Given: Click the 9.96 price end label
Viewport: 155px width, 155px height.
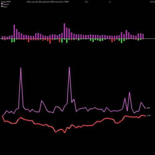Looking at the screenshot, I should point(149,116).
